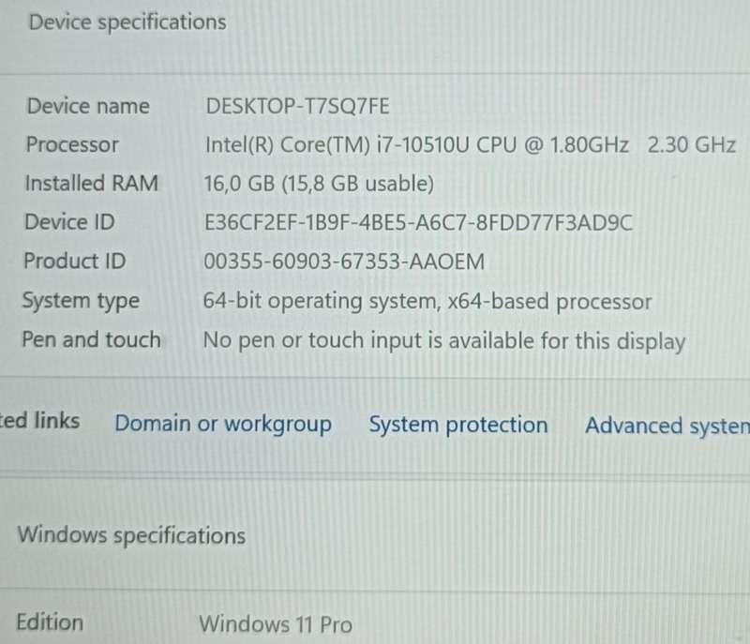
Task: Select Product ID value 00355-60903-67353-AAOEM
Action: [344, 262]
